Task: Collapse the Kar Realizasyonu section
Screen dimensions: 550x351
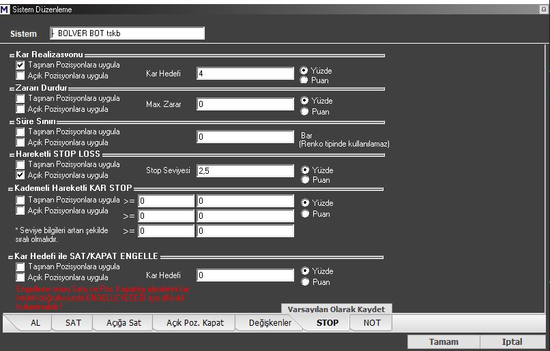Action: (12, 55)
